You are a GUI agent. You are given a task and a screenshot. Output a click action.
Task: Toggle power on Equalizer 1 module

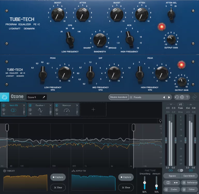coord(30,105)
